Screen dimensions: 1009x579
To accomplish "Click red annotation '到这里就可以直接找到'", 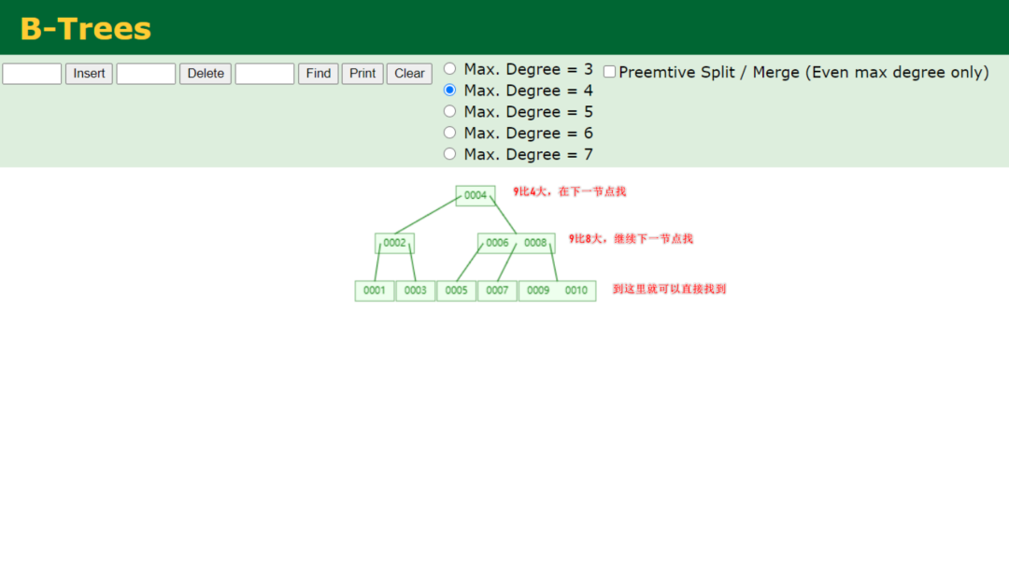I will [x=669, y=289].
